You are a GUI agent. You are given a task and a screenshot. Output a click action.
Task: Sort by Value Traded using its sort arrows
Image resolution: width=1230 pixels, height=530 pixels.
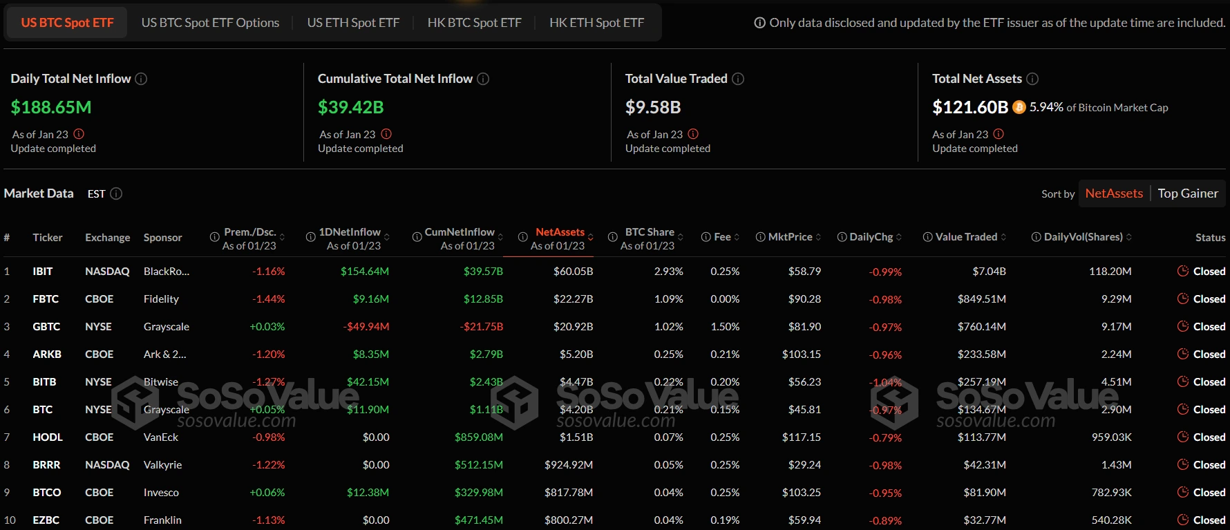[1003, 237]
